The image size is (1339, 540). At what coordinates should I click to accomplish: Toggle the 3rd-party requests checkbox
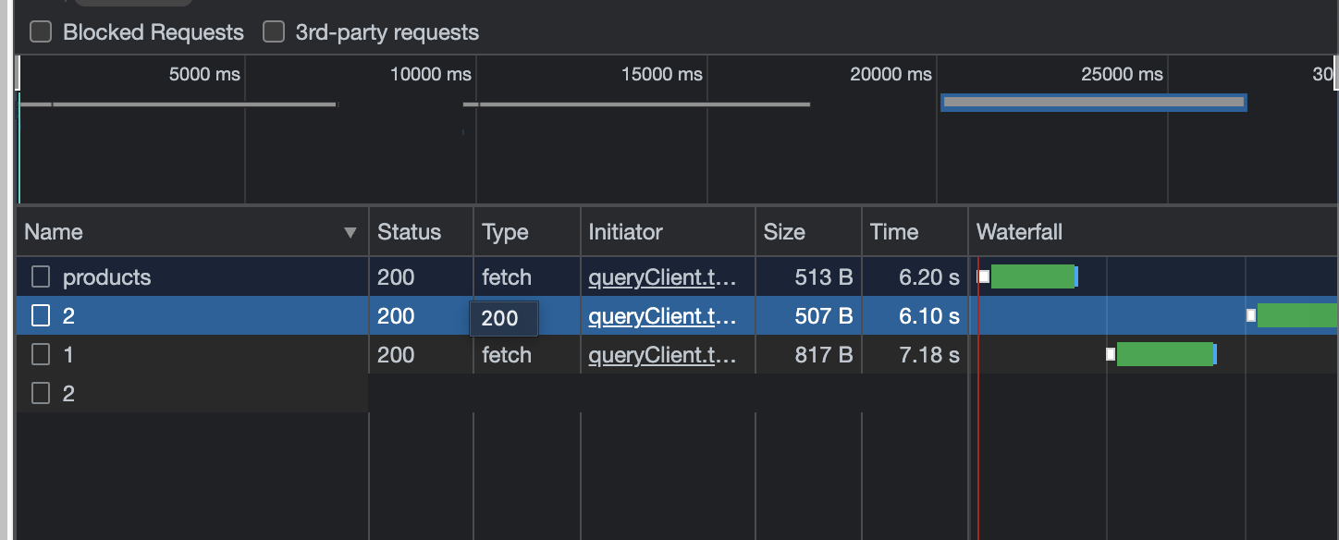[x=274, y=32]
